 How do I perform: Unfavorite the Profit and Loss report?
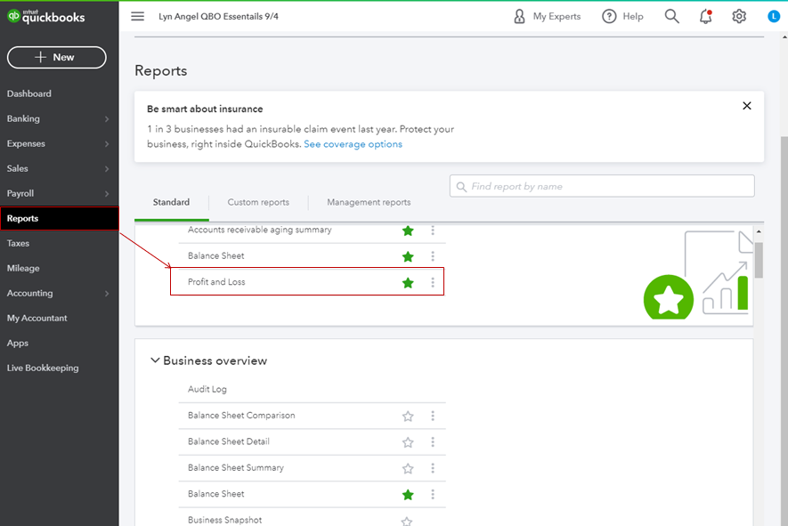tap(408, 283)
